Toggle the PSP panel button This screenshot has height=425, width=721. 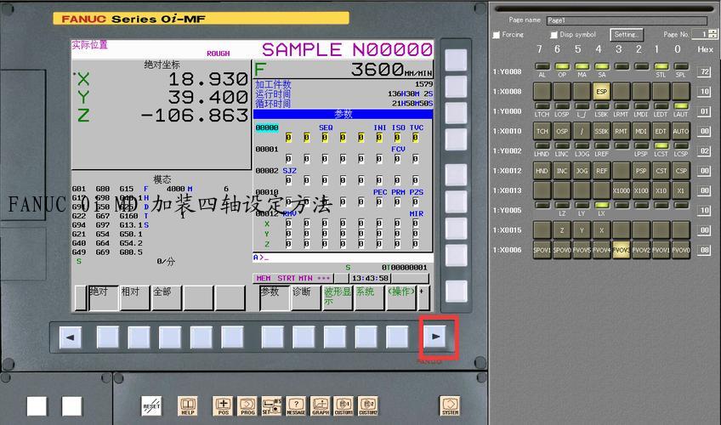tap(641, 171)
